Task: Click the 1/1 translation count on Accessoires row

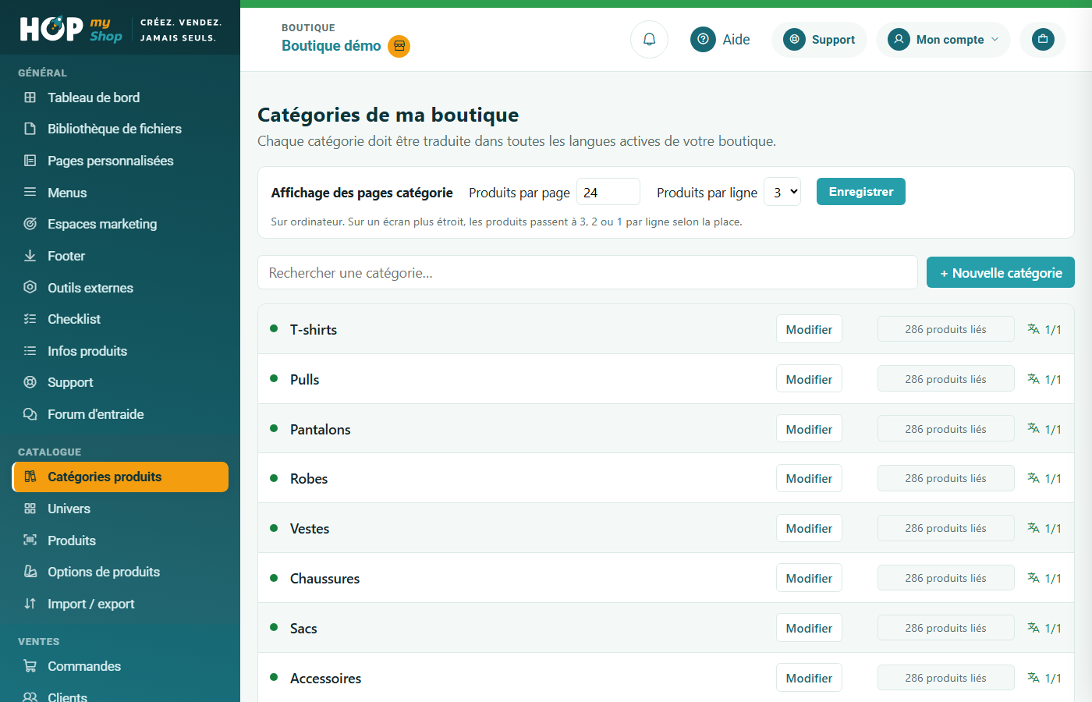Action: (x=1053, y=679)
